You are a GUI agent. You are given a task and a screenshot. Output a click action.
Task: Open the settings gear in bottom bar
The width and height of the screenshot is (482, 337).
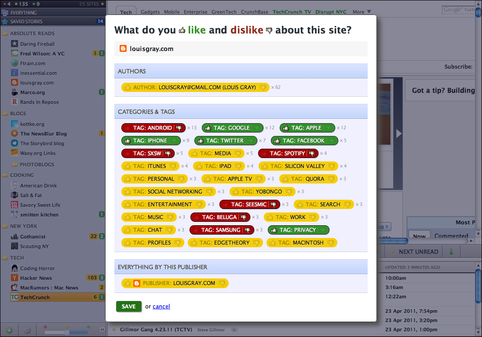27,330
